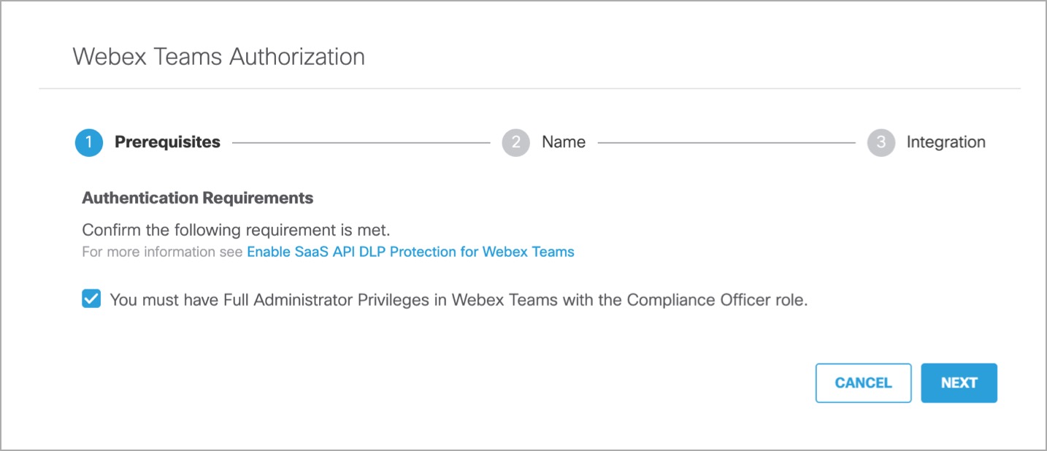The height and width of the screenshot is (451, 1047).
Task: Click the Authentication Requirements heading
Action: [197, 198]
